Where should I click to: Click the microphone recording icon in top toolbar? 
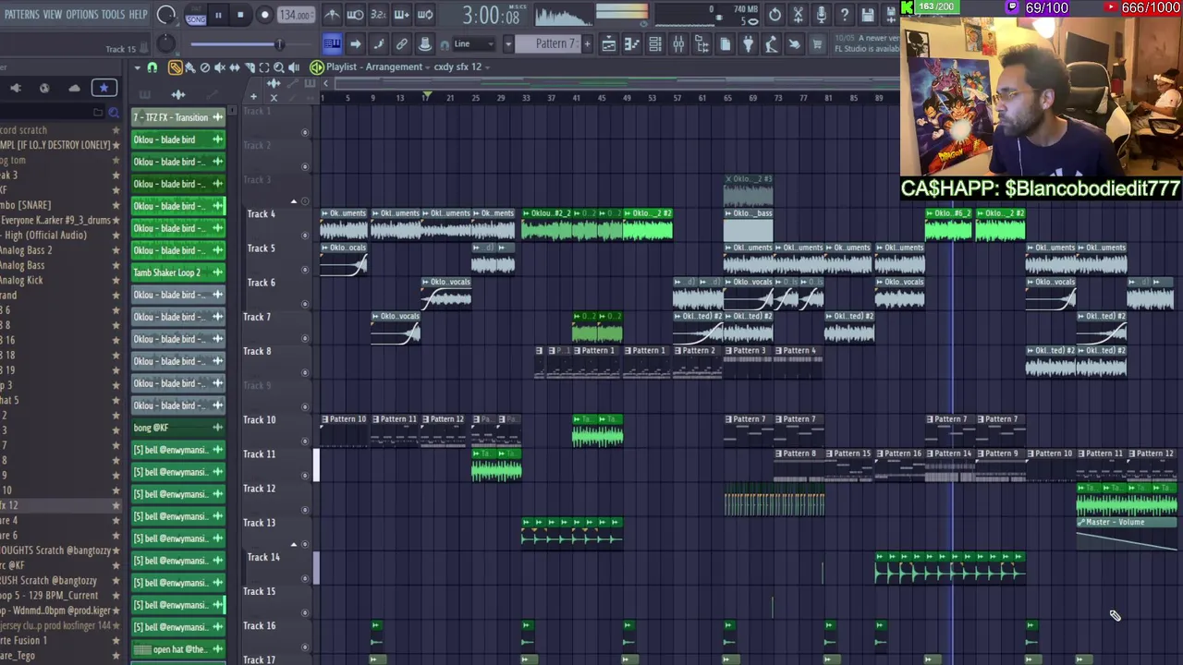(821, 15)
